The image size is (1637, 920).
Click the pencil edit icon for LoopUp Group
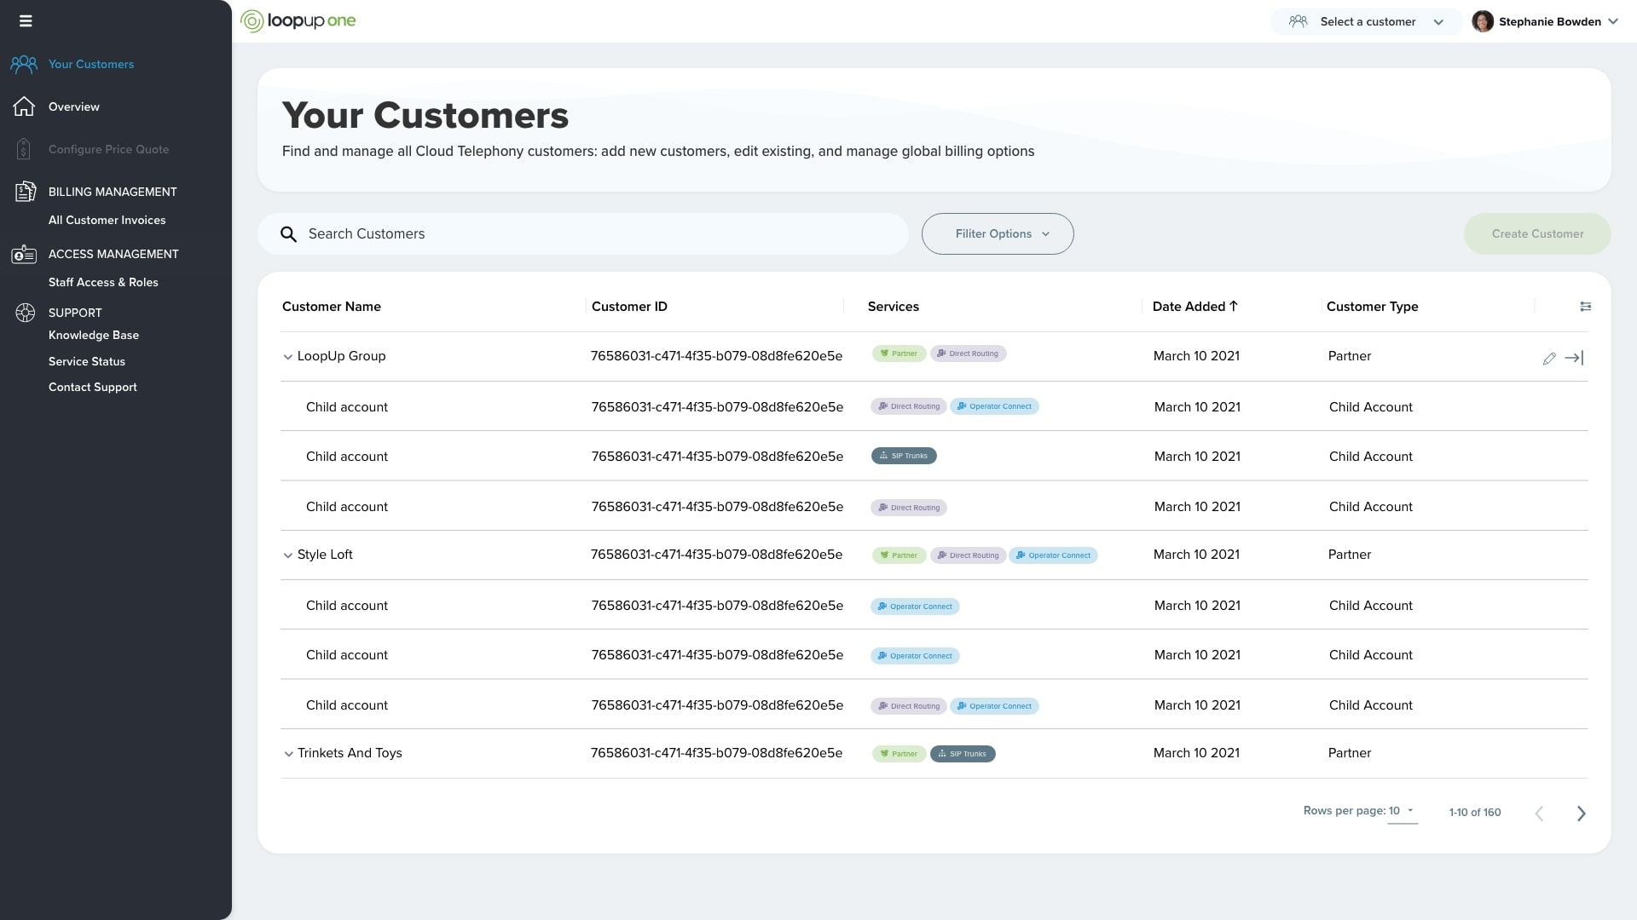[x=1549, y=359]
